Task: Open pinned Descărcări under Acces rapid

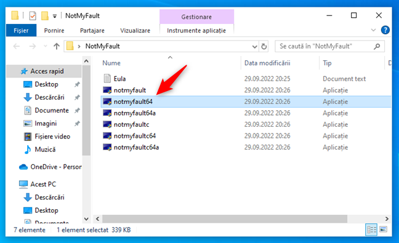Action: (49, 97)
